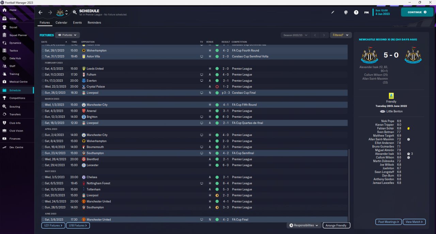Image resolution: width=436 pixels, height=234 pixels.
Task: Toggle reminder circle for Leicester fixture
Action: (43, 165)
